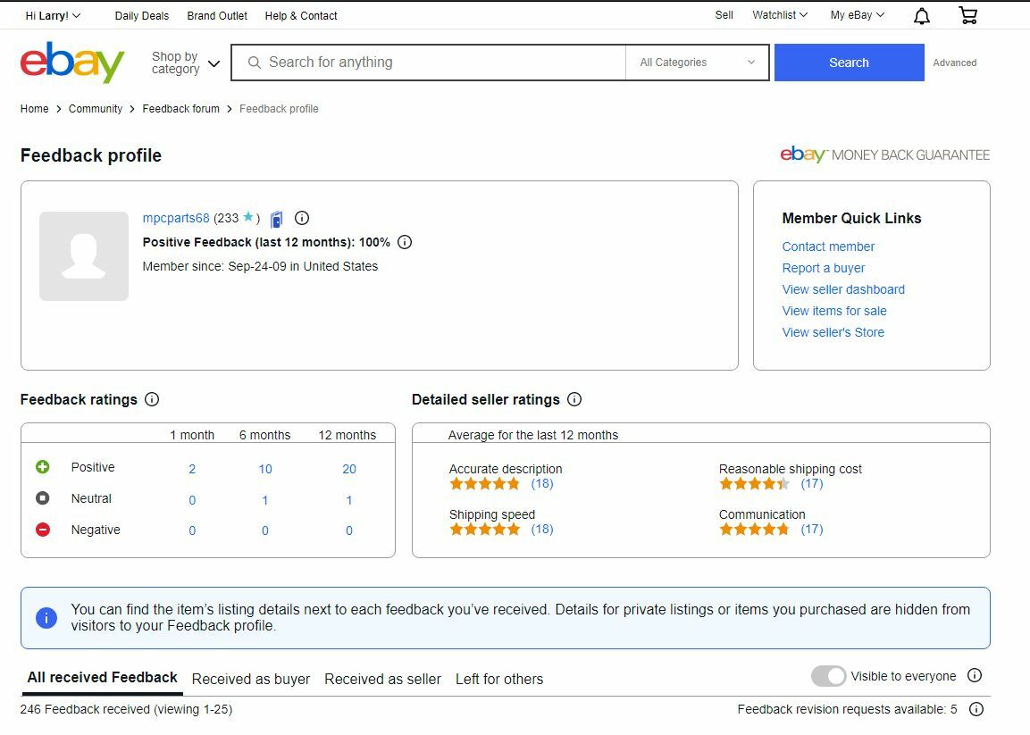The image size is (1030, 735).
Task: Open the shopping cart icon
Action: click(x=967, y=15)
